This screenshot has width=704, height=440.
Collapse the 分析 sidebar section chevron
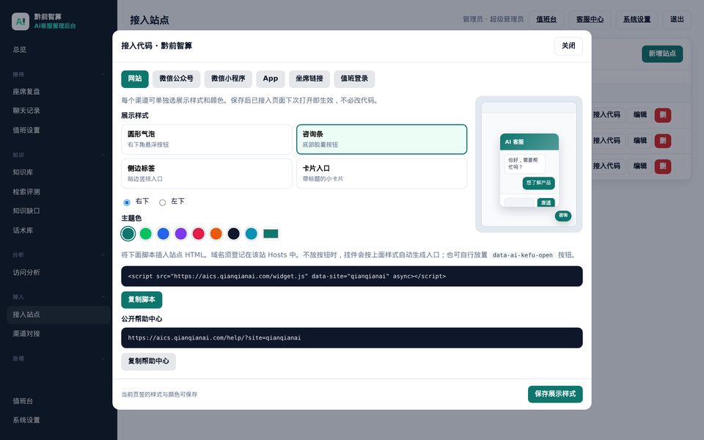(x=103, y=255)
